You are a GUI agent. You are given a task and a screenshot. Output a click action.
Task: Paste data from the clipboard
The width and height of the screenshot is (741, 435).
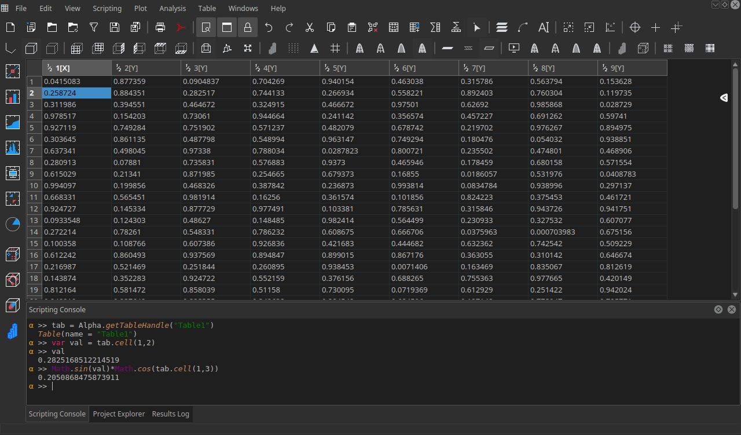[x=351, y=27]
